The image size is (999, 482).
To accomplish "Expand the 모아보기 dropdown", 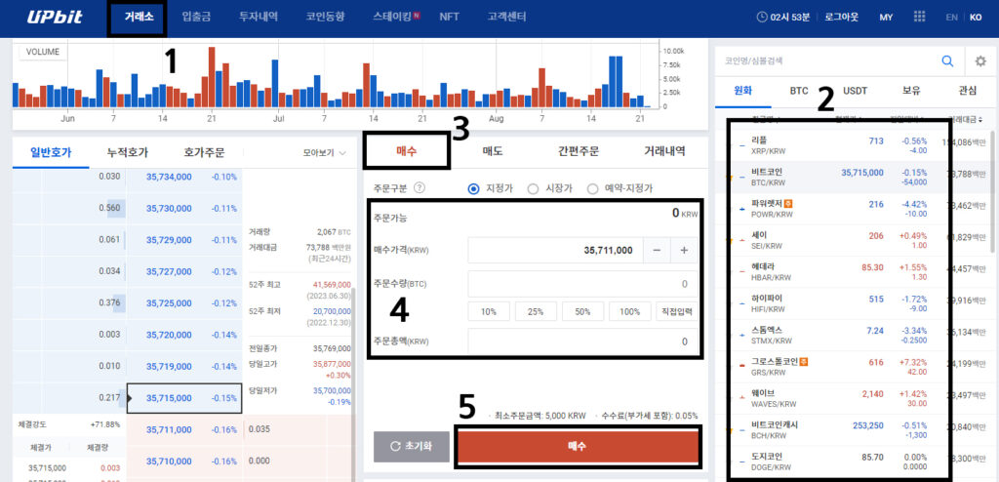I will click(324, 153).
